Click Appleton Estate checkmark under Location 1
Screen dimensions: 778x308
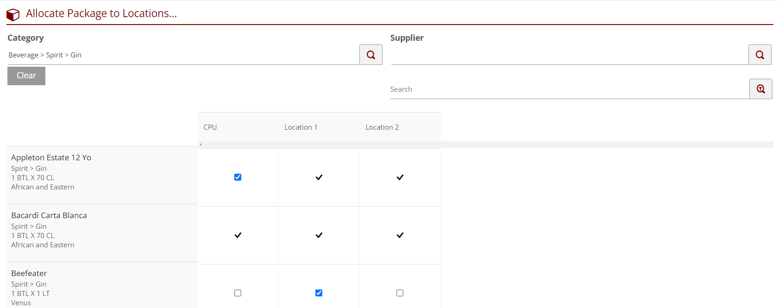[319, 177]
